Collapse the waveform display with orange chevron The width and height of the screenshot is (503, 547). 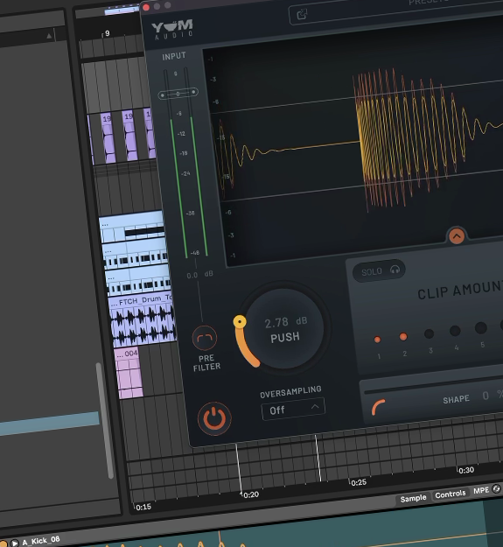pos(457,236)
